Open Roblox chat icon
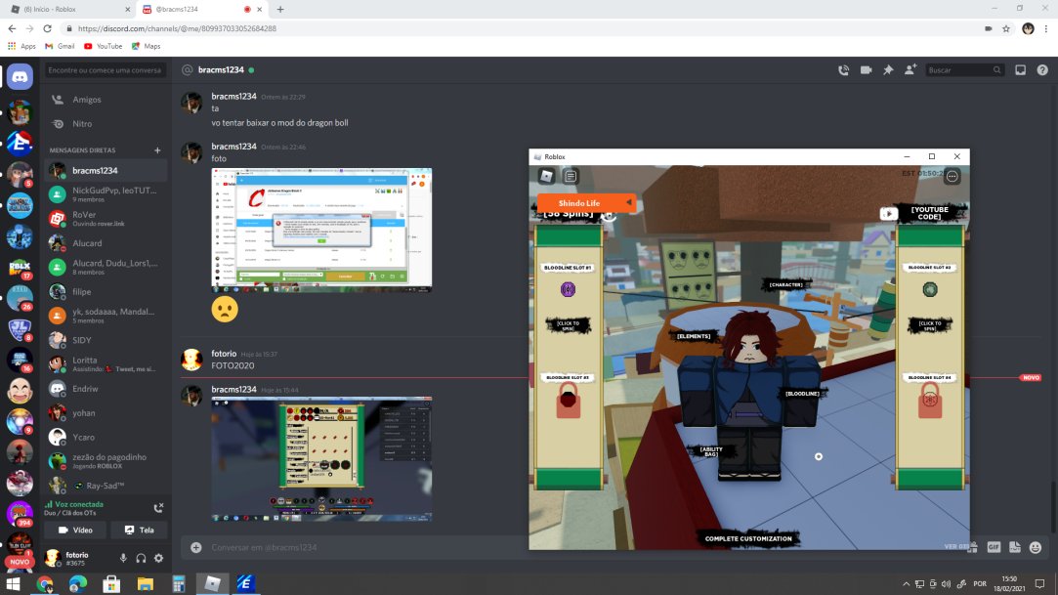 (x=571, y=176)
